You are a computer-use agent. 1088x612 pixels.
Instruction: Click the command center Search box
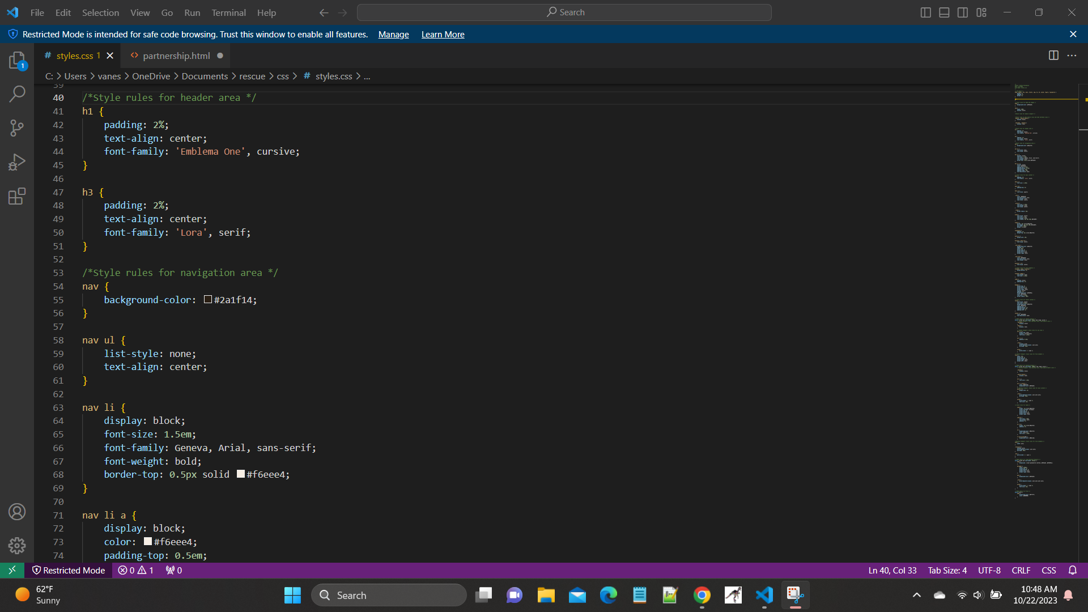(x=564, y=12)
